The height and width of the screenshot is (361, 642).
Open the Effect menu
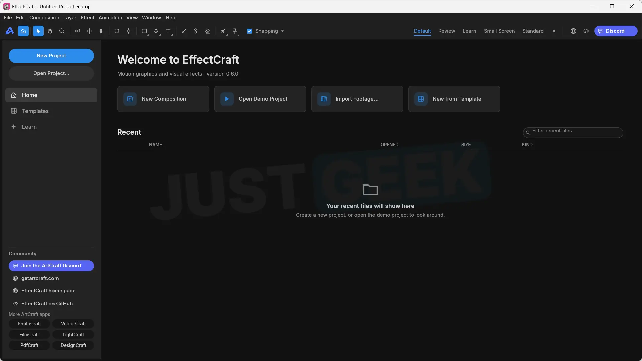(x=87, y=18)
